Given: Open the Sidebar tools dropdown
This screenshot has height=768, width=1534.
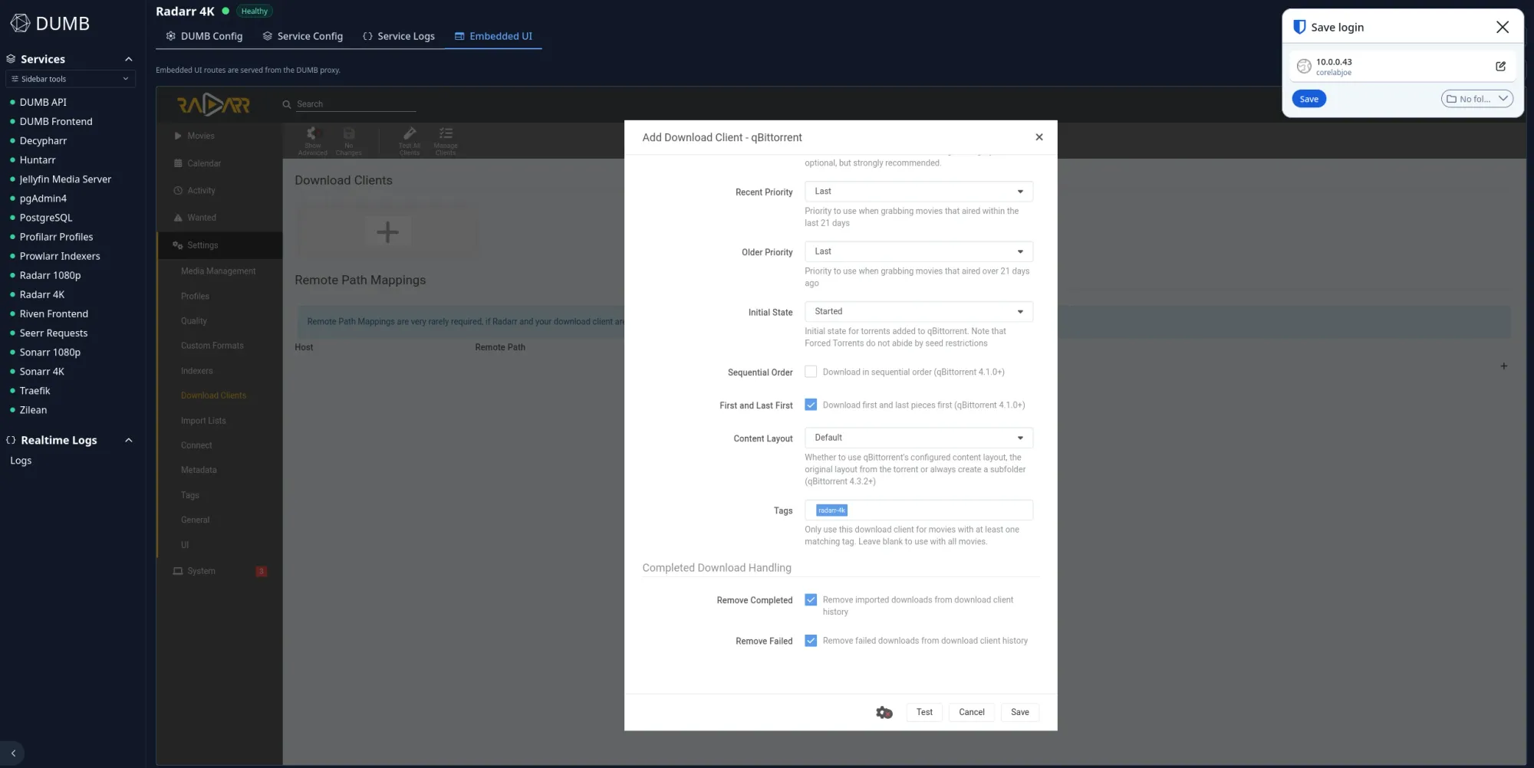Looking at the screenshot, I should coord(71,79).
